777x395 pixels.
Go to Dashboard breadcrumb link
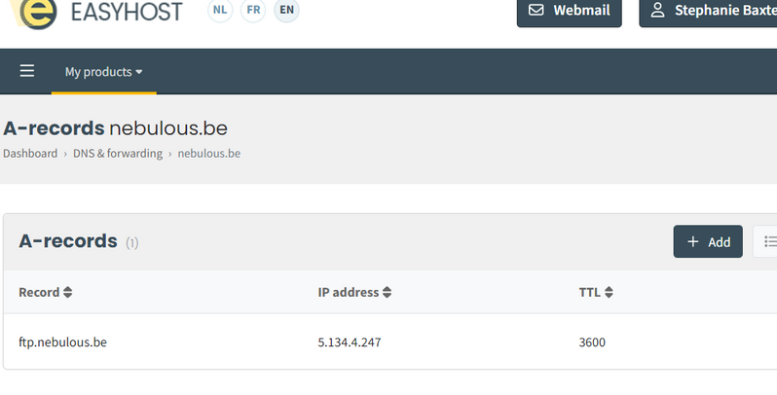[x=30, y=154]
